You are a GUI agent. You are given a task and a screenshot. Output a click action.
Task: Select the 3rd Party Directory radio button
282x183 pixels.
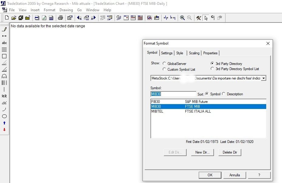pos(212,63)
